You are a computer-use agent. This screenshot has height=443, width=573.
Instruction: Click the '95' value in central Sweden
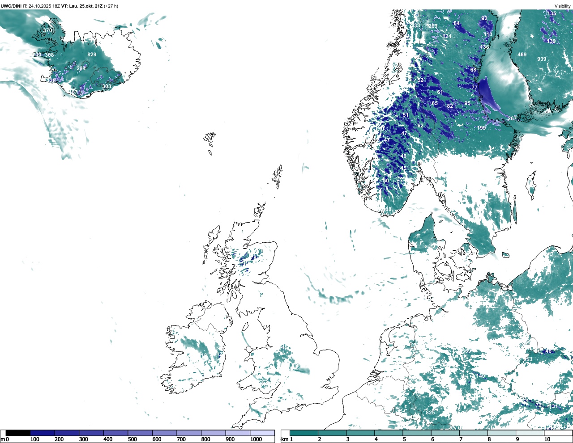[x=467, y=103]
